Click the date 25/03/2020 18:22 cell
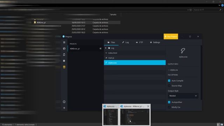224x126 pixels. [78, 33]
